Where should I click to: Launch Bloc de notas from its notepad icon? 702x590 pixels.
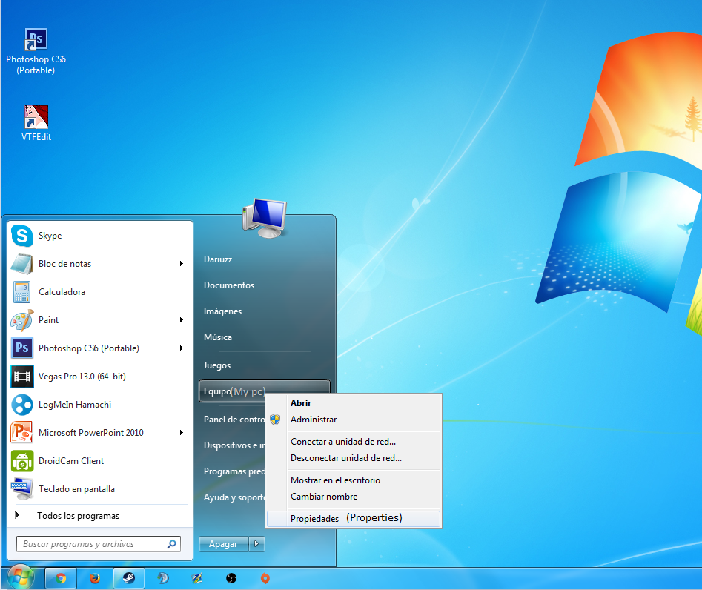click(22, 264)
